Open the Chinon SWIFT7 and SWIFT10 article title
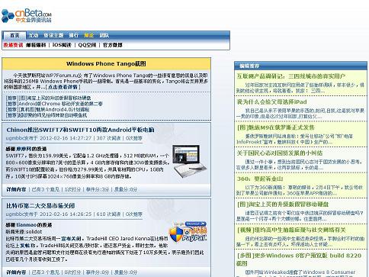This screenshot has width=369, height=277. (80, 130)
